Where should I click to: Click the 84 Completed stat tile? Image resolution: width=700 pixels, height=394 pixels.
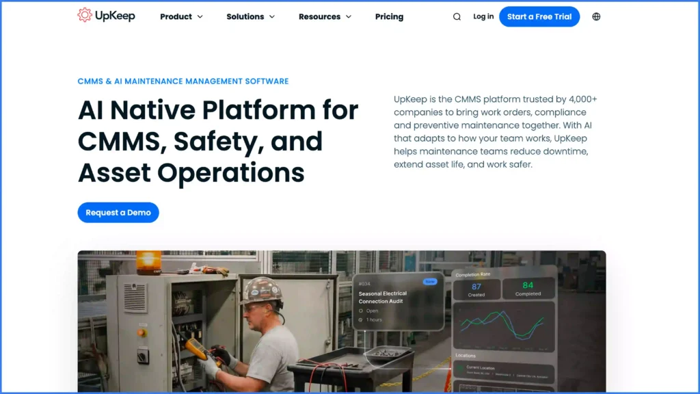(528, 289)
